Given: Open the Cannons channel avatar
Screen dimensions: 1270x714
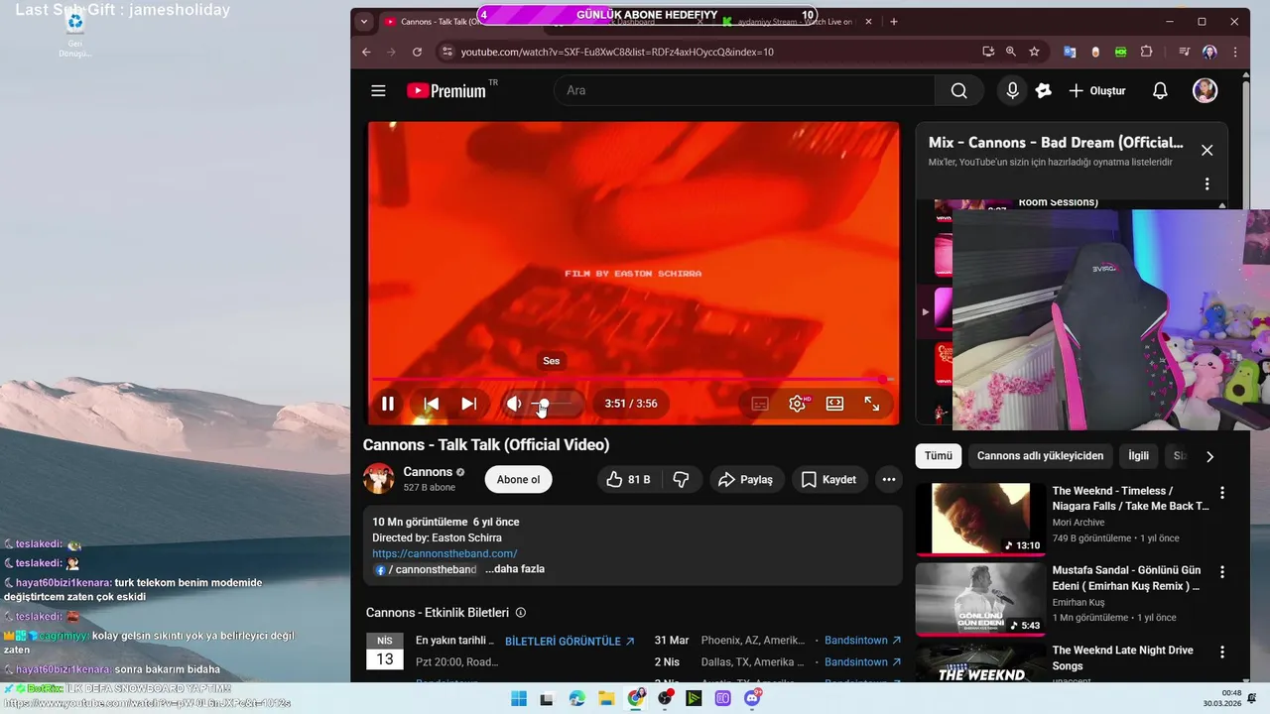Looking at the screenshot, I should pos(378,479).
